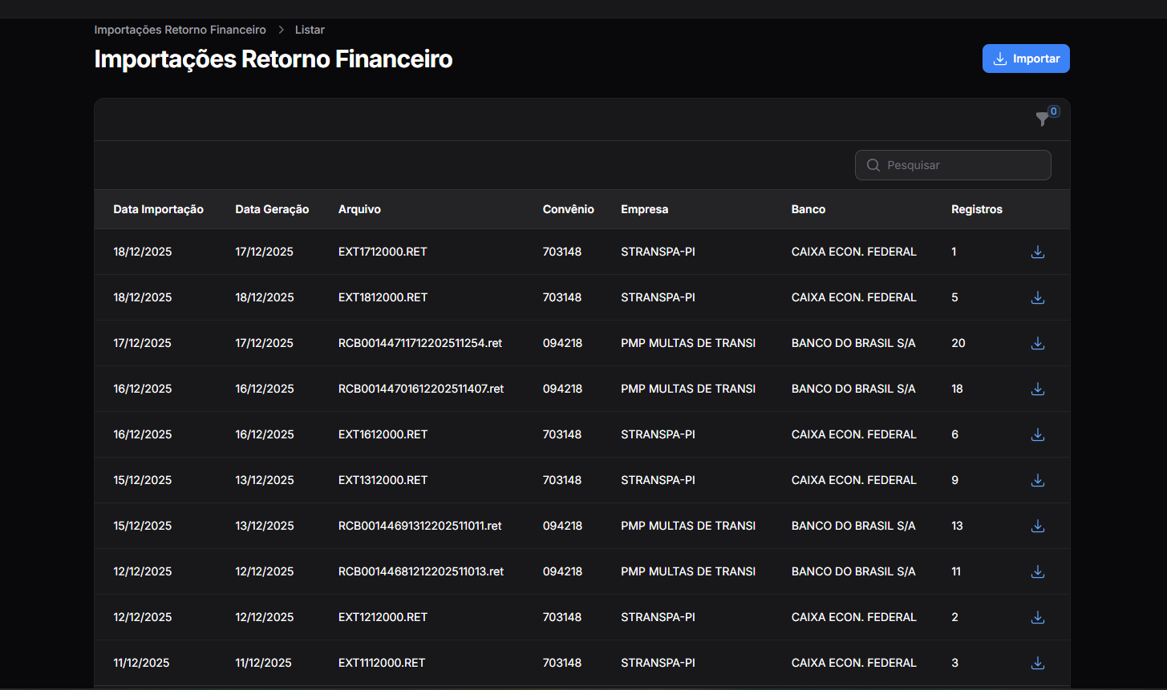Sort table by Convênio column
This screenshot has height=690, width=1167.
pyautogui.click(x=568, y=209)
